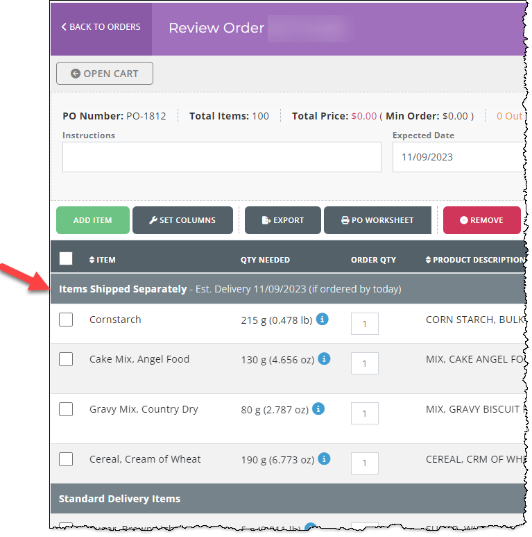Screen dimensions: 532x537
Task: Export the order
Action: 283,220
